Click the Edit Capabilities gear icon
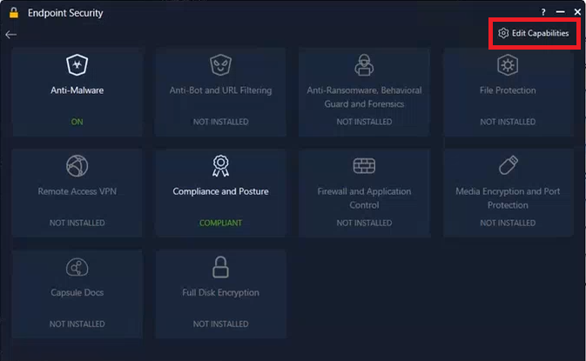 click(x=503, y=33)
